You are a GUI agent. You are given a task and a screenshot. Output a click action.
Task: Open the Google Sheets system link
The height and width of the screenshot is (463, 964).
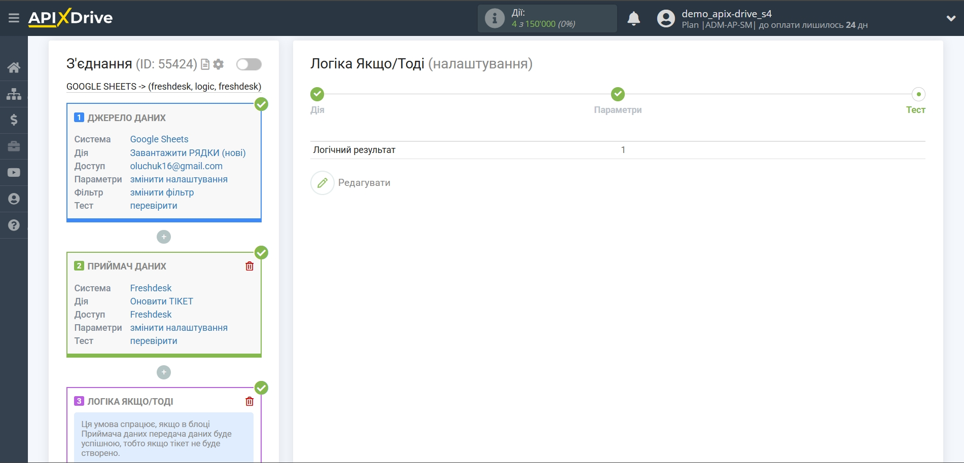pos(159,139)
